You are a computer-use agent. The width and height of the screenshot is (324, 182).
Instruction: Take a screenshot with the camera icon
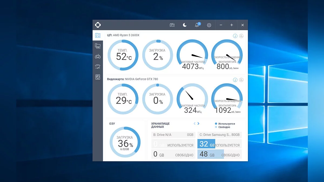click(172, 25)
